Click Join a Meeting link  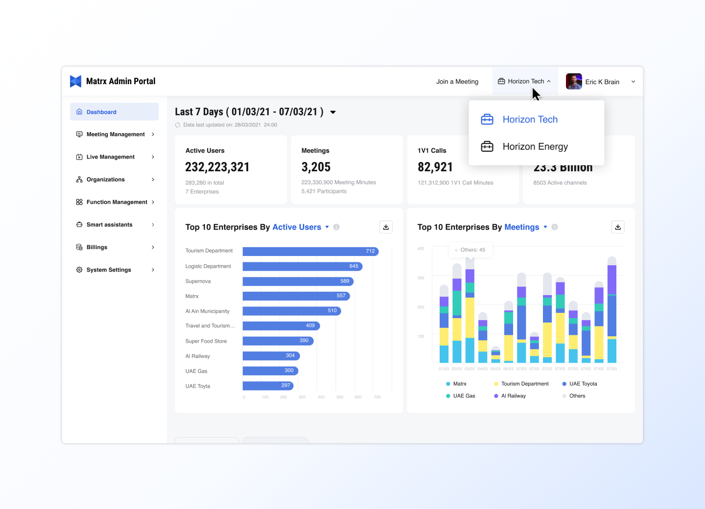(457, 82)
